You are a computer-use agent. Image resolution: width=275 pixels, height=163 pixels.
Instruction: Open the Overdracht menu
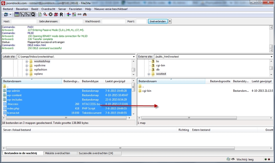(48, 9)
